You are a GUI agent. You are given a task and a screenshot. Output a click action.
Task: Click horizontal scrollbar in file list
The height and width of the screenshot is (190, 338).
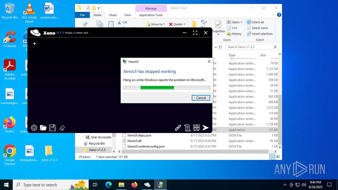pyautogui.click(x=195, y=152)
